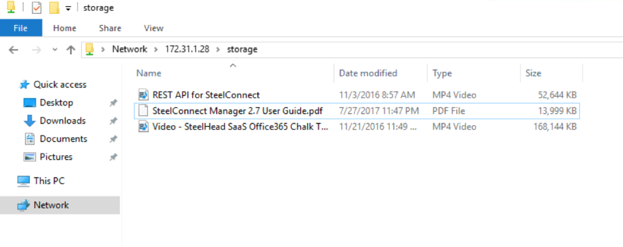Switch to the View ribbon tab
The height and width of the screenshot is (247, 623).
click(x=154, y=28)
